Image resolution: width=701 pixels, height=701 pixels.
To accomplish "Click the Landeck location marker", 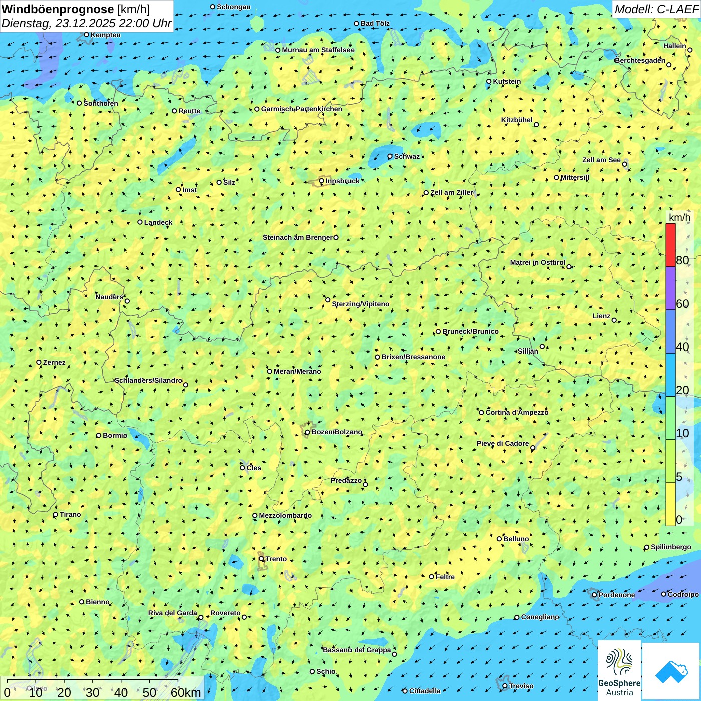I will point(140,222).
